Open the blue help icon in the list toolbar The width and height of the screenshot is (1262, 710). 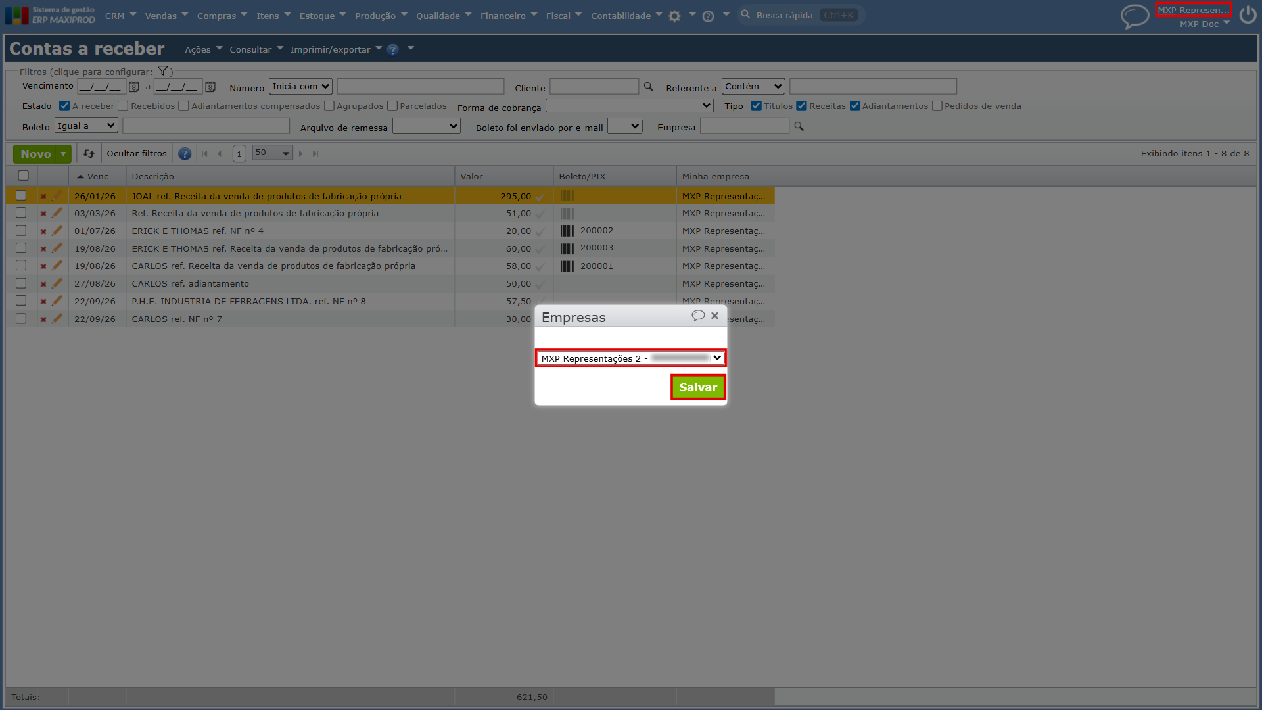[x=185, y=154]
